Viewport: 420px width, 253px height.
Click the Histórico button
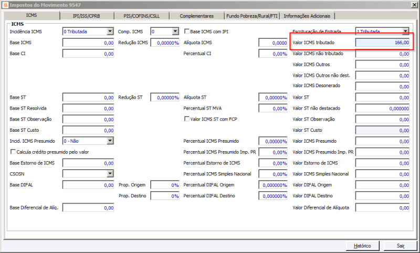(x=362, y=246)
